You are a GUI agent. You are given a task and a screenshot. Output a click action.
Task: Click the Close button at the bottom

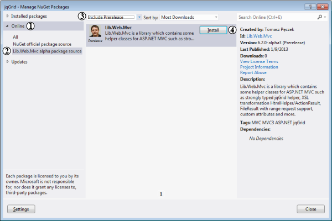pos(310,209)
